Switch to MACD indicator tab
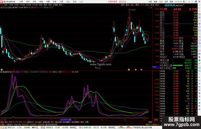201x129 pixels. (11, 122)
